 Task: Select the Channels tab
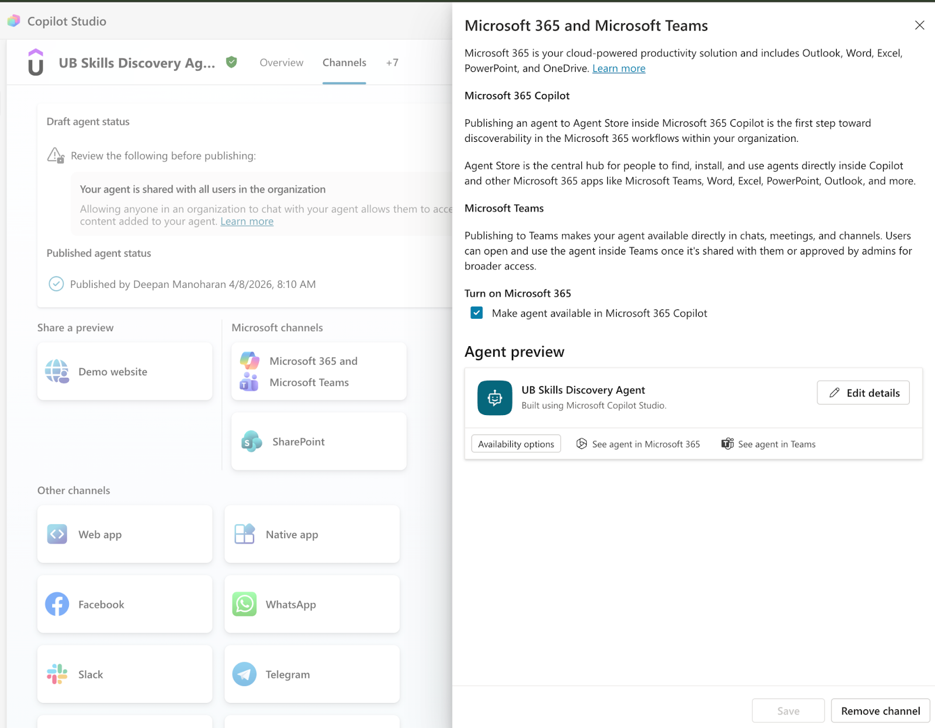tap(344, 62)
